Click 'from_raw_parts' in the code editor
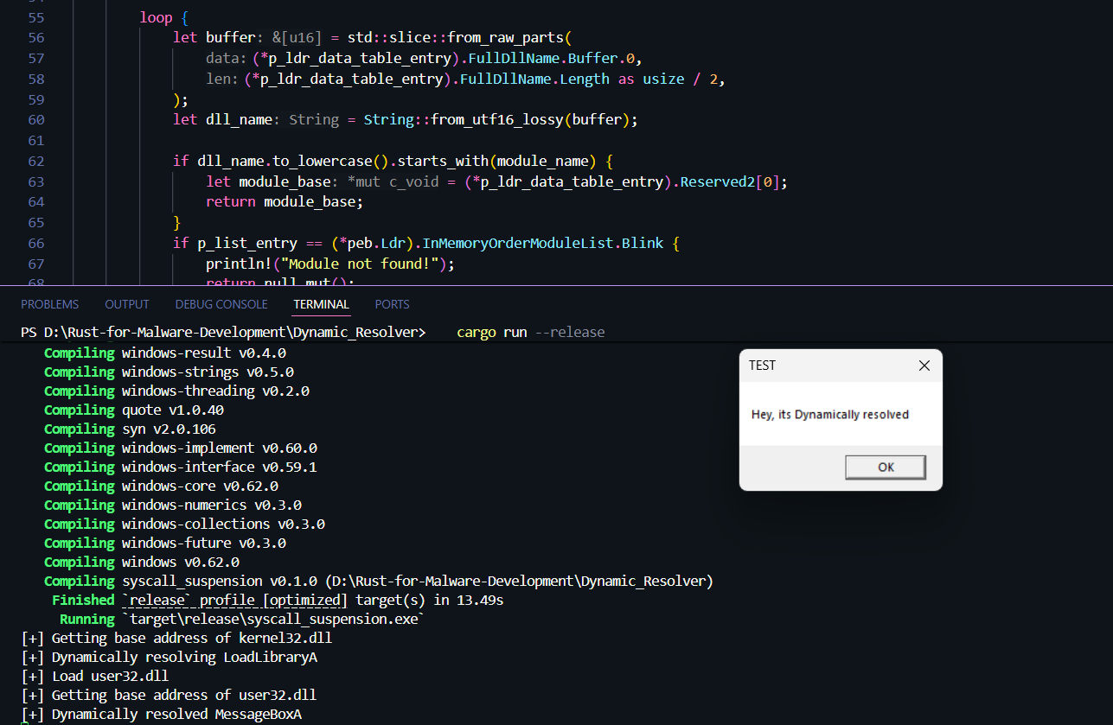 coord(505,38)
